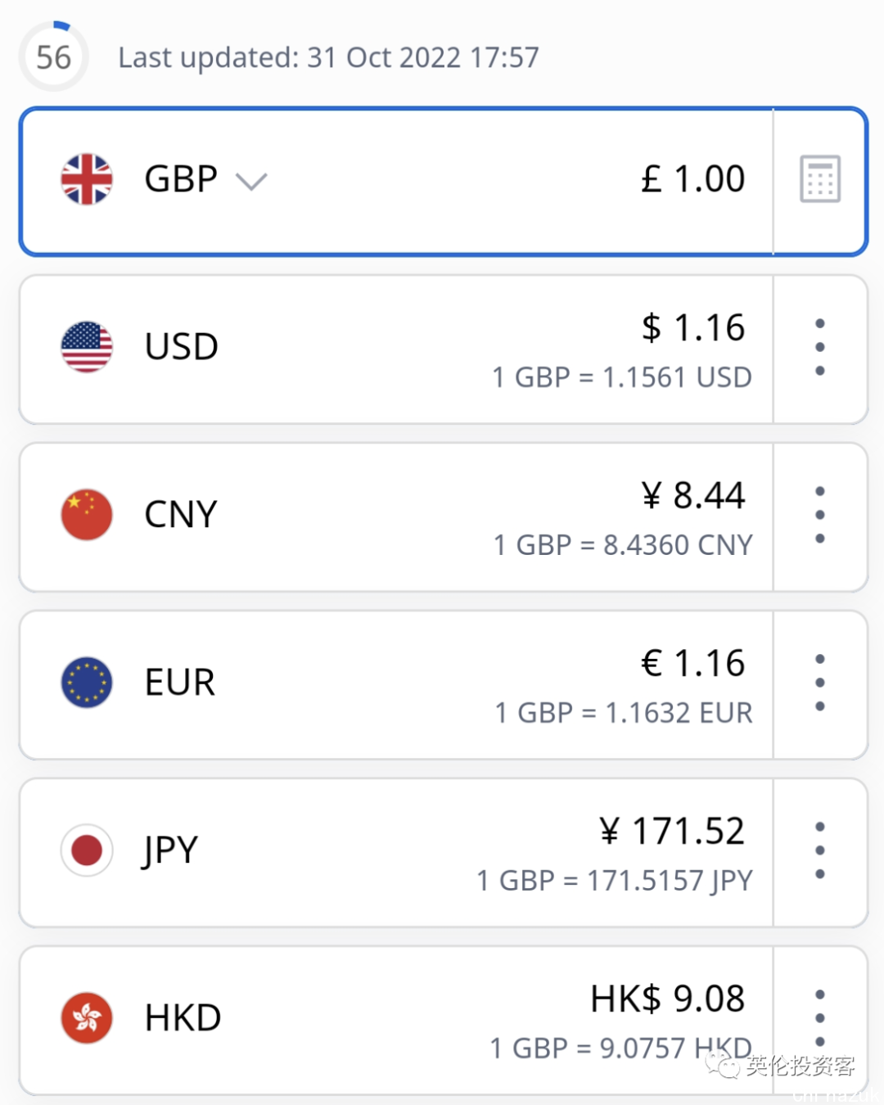Screen dimensions: 884x1105
Task: Expand the GBP base currency dropdown
Action: 250,181
